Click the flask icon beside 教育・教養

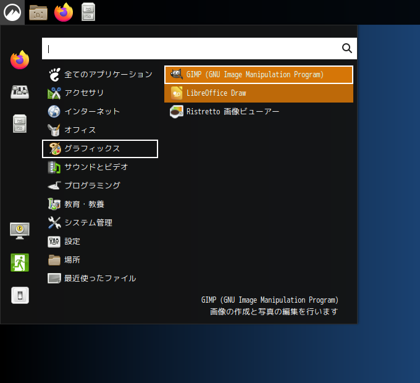(54, 204)
